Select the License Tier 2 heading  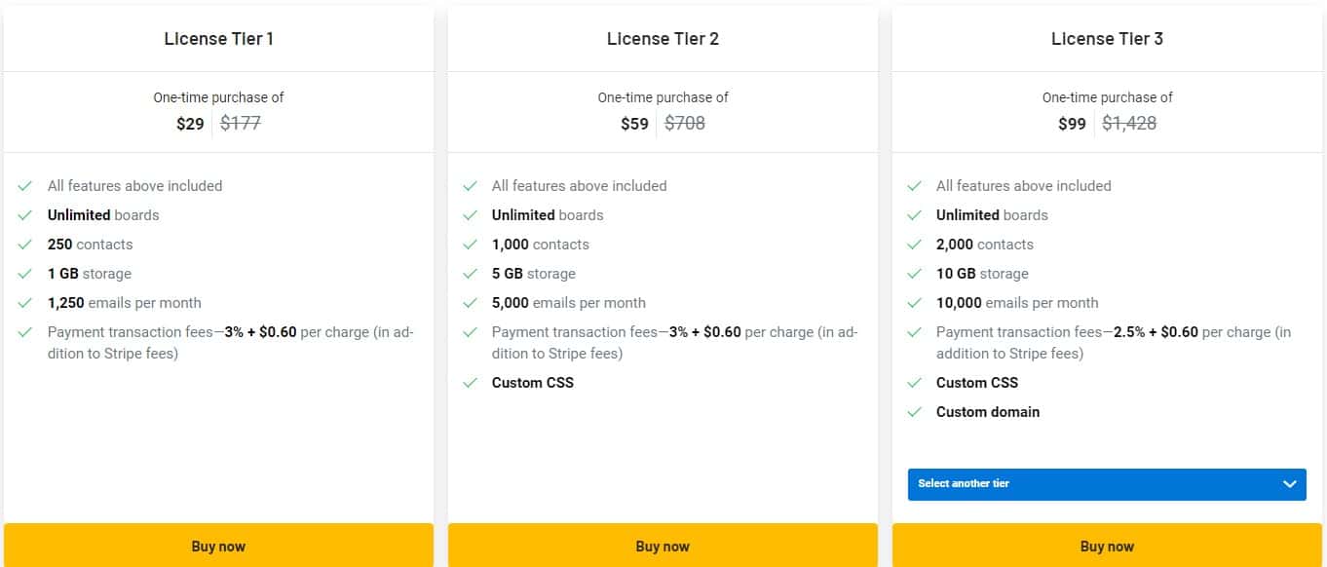click(663, 39)
